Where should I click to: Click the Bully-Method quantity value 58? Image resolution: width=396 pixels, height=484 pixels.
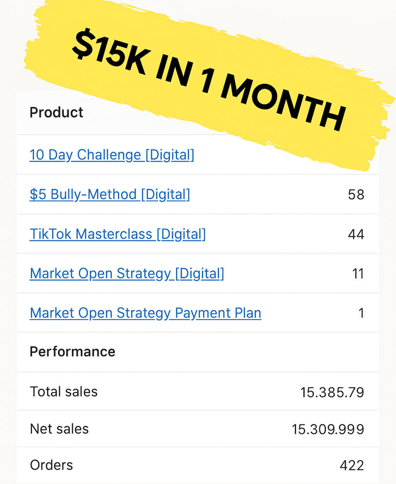(356, 195)
